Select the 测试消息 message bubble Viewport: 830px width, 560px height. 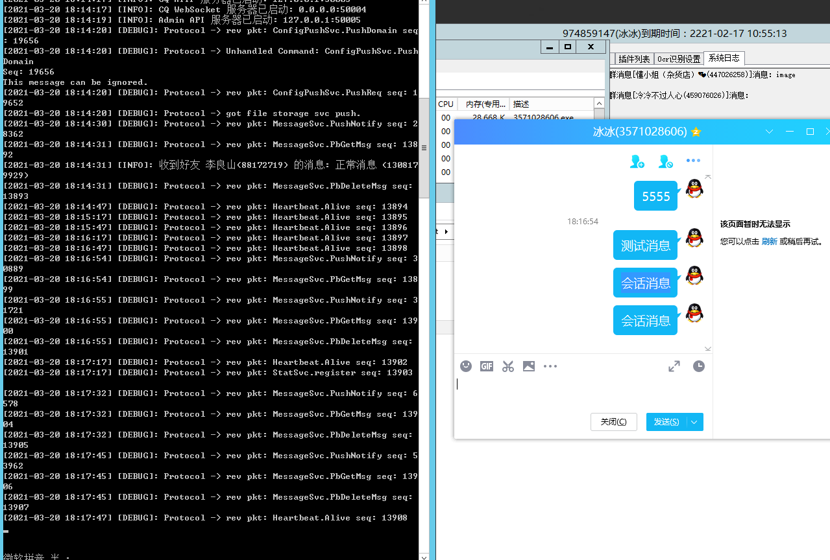[645, 245]
